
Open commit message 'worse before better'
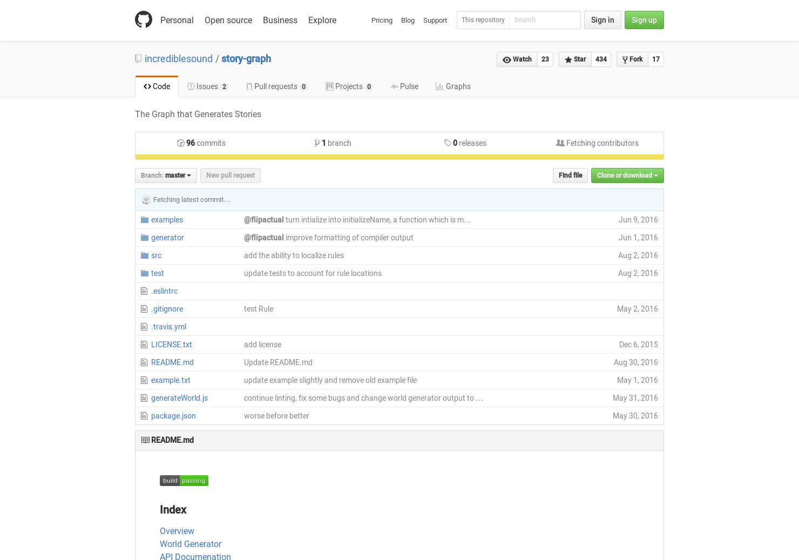[x=276, y=416]
